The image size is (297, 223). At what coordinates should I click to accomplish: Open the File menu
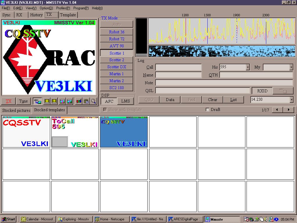[x=6, y=8]
